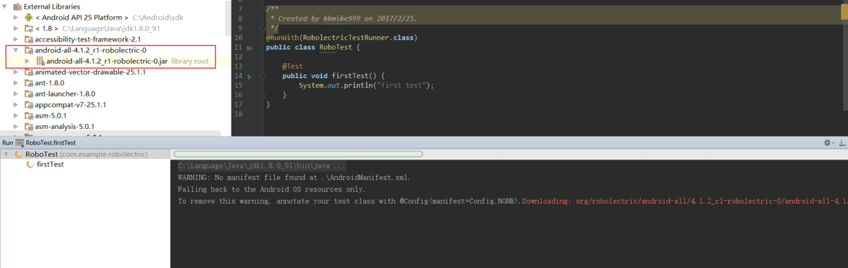Click the run class gutter icon beside RoboTest

click(250, 48)
